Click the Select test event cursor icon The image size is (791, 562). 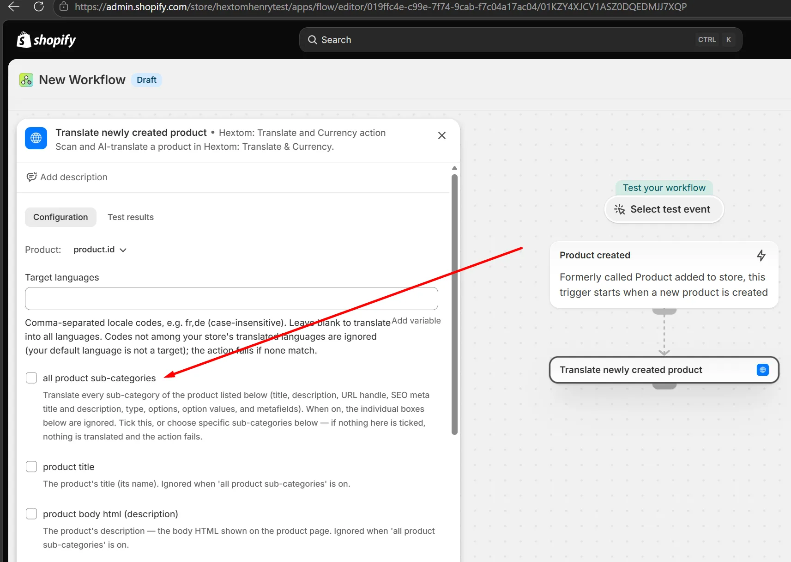(620, 209)
